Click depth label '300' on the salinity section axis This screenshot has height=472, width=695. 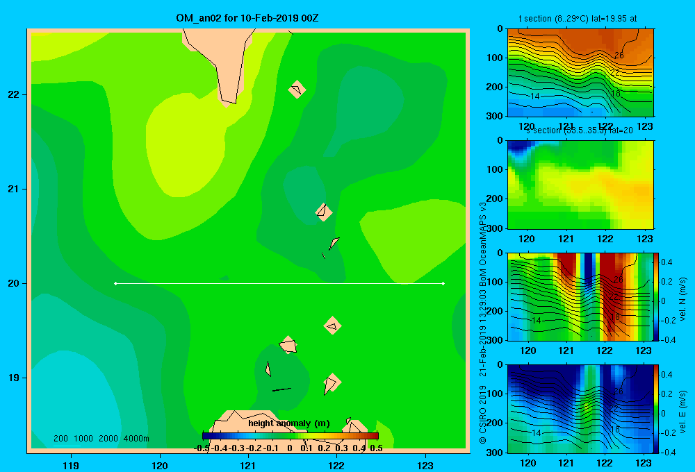click(495, 228)
